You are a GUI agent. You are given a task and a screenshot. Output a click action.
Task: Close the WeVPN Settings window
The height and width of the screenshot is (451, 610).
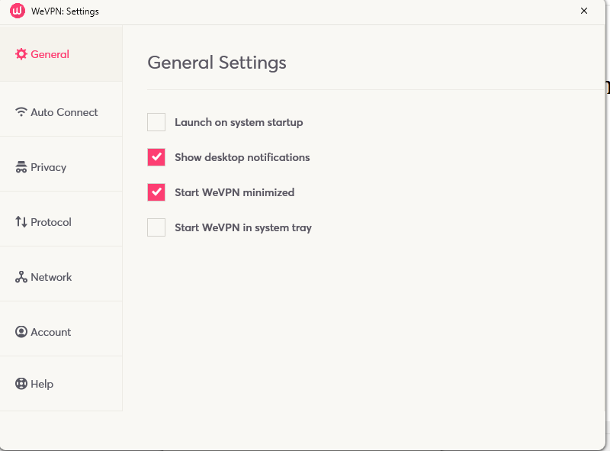point(584,11)
